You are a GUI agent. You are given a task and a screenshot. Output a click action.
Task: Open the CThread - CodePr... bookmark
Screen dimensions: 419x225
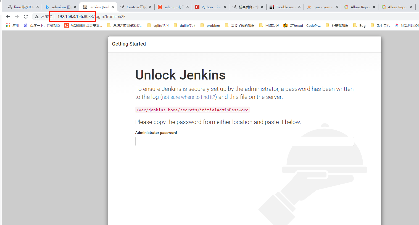coord(302,25)
